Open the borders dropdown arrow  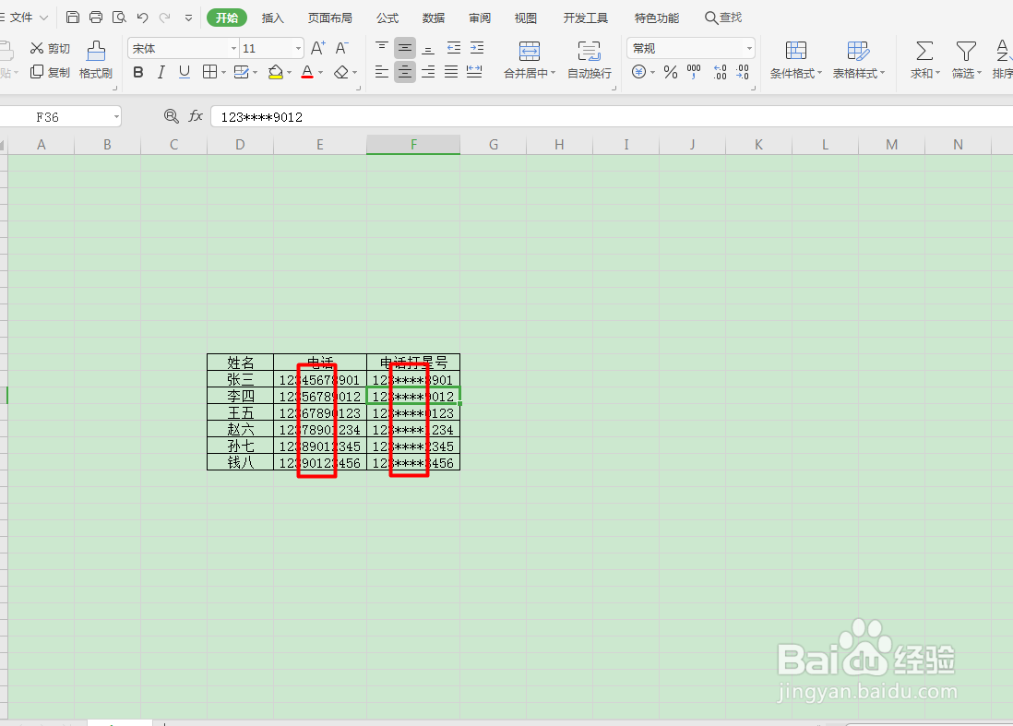click(x=223, y=72)
